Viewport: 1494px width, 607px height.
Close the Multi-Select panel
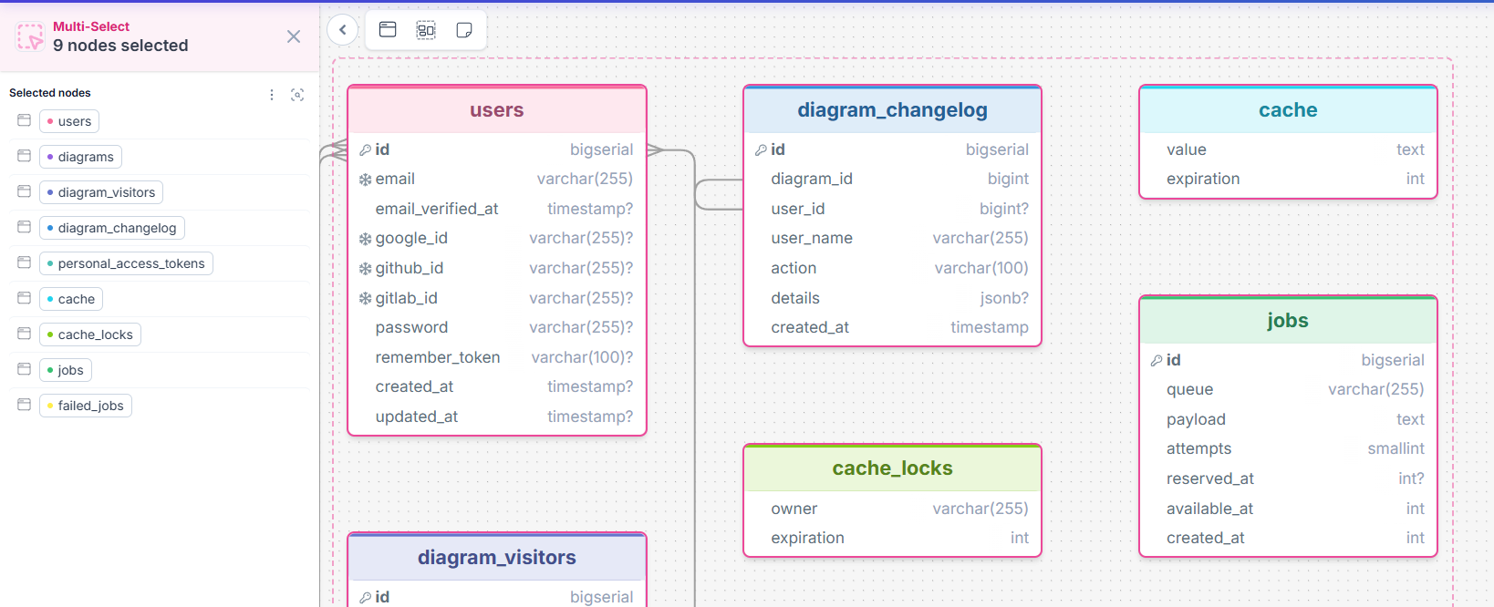point(294,36)
